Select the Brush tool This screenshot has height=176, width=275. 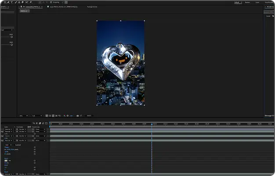(x=16, y=2)
